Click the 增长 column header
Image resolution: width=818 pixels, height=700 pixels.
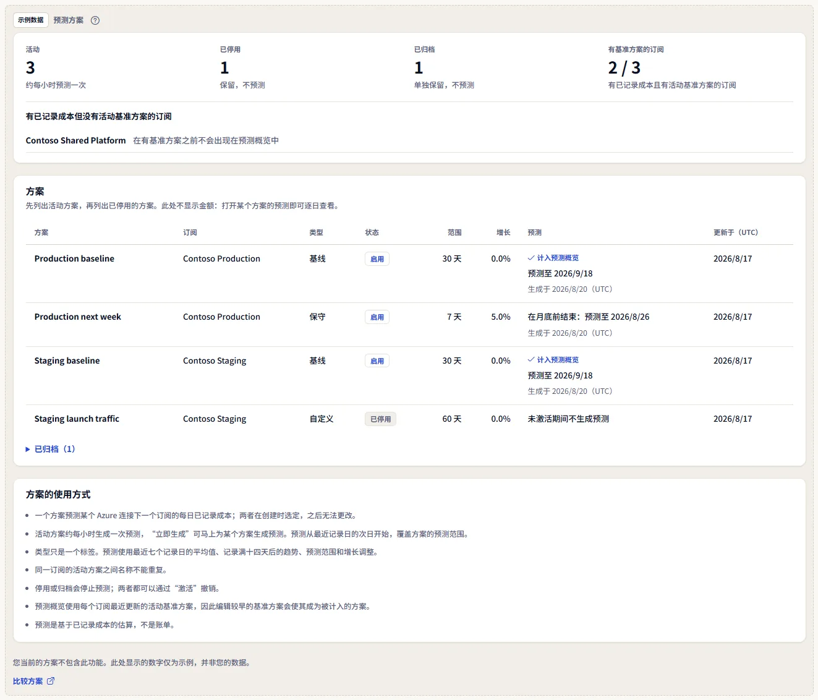pyautogui.click(x=503, y=233)
